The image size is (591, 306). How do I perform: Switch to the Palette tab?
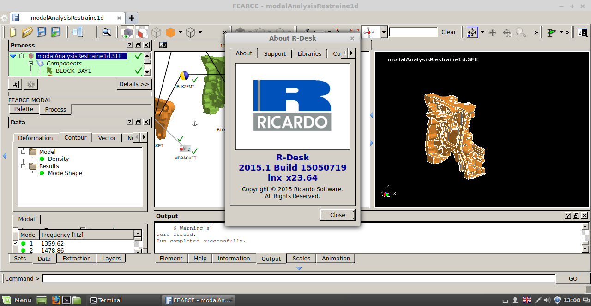coord(24,109)
